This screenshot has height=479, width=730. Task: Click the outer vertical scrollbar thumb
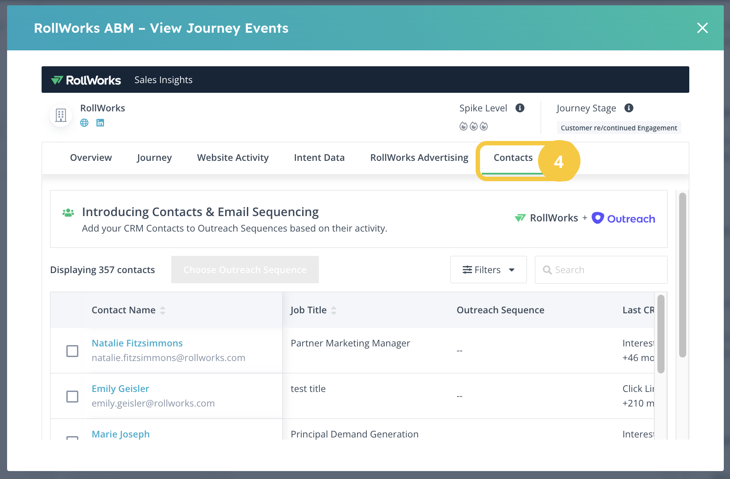coord(682,274)
